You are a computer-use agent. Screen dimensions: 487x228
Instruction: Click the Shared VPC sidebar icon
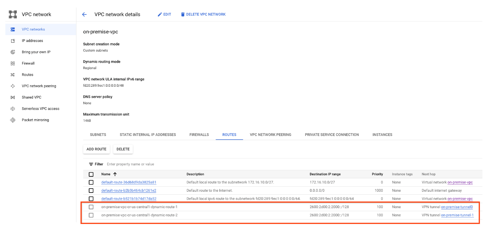tap(13, 97)
